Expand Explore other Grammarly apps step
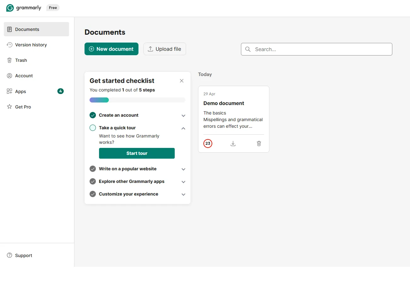This screenshot has width=410, height=287. (183, 182)
